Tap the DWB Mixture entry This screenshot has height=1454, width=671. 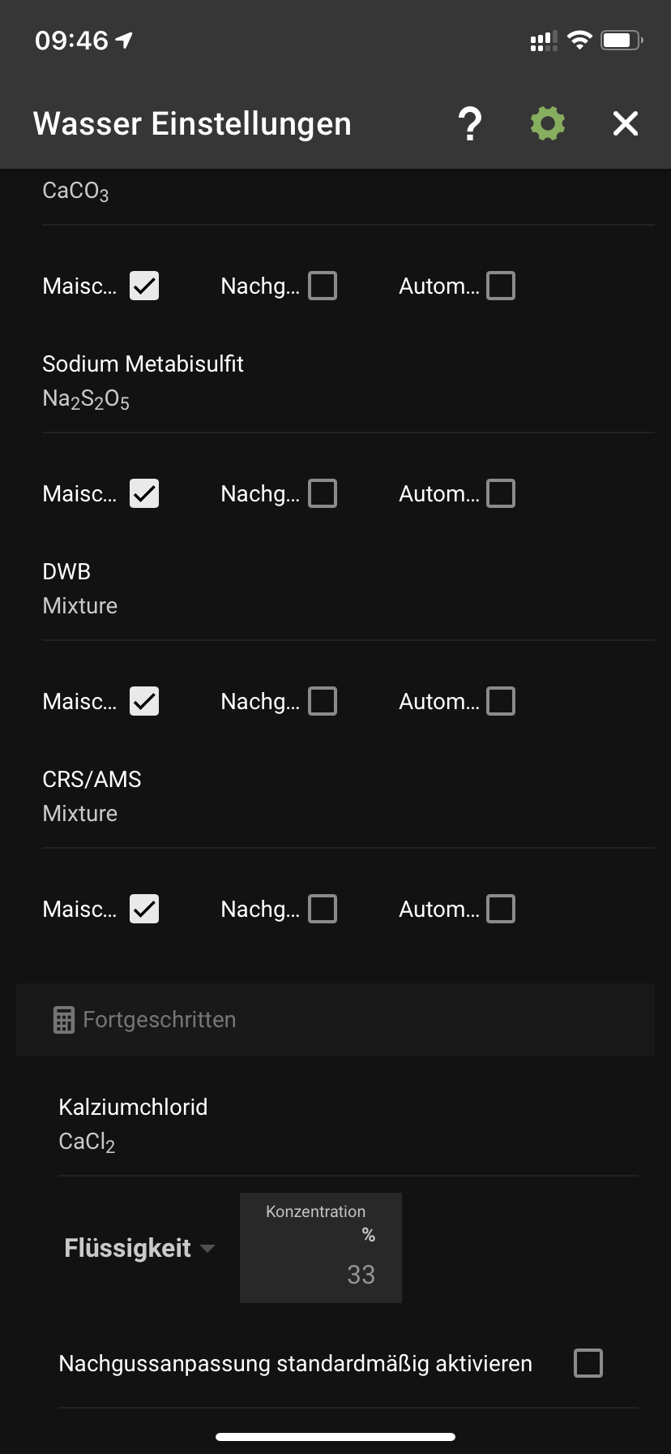79,588
